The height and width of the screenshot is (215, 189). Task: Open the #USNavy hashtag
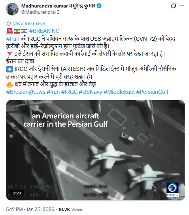tap(91, 92)
